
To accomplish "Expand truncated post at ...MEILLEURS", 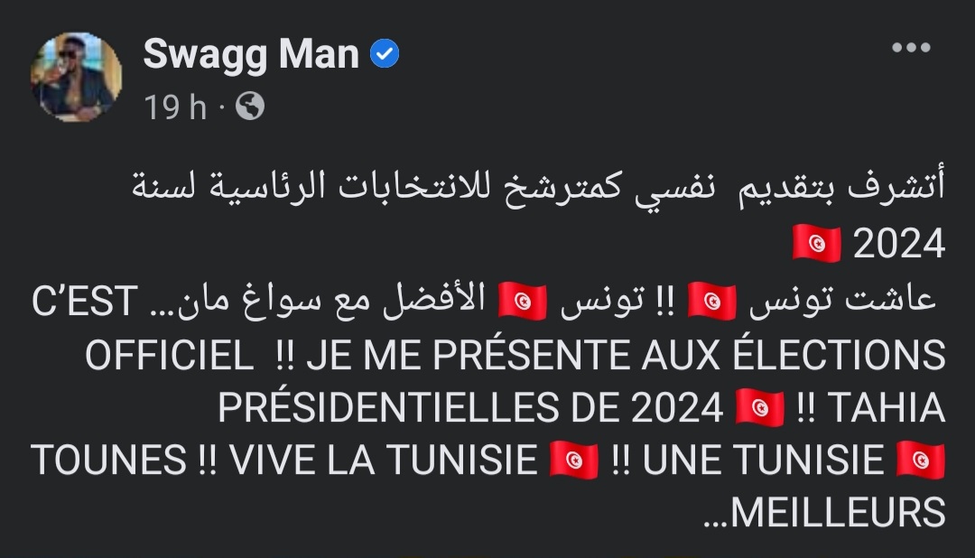I will (822, 514).
